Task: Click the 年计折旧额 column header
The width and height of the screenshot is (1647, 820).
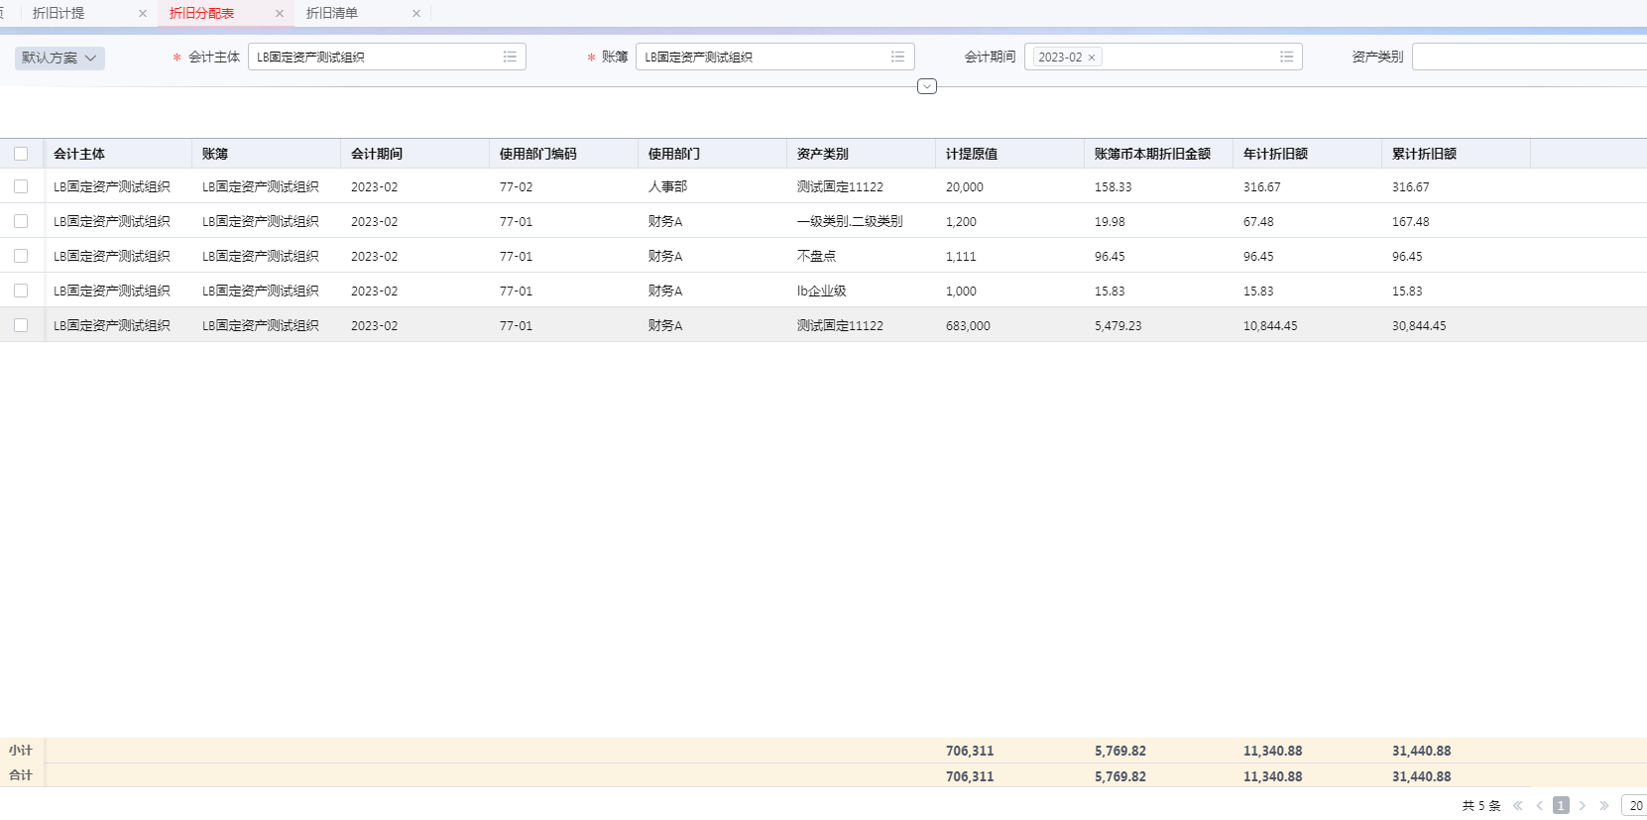Action: pos(1275,154)
